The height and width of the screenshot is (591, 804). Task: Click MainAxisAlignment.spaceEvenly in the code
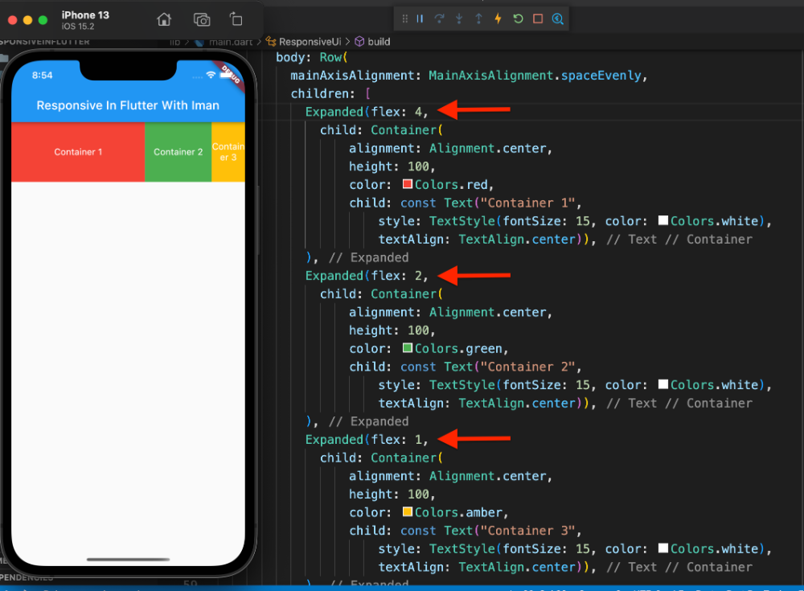point(535,76)
